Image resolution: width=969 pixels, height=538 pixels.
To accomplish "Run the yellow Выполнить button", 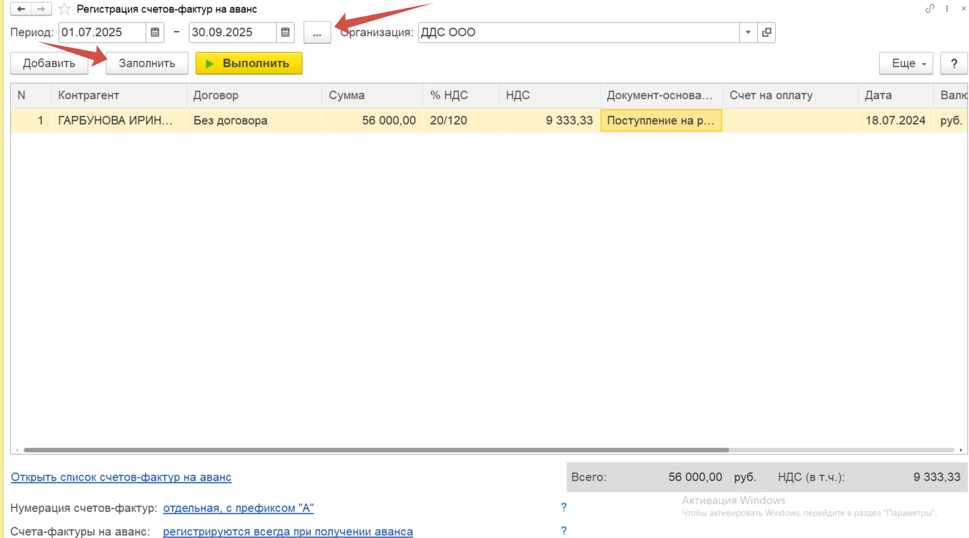I will pyautogui.click(x=249, y=63).
